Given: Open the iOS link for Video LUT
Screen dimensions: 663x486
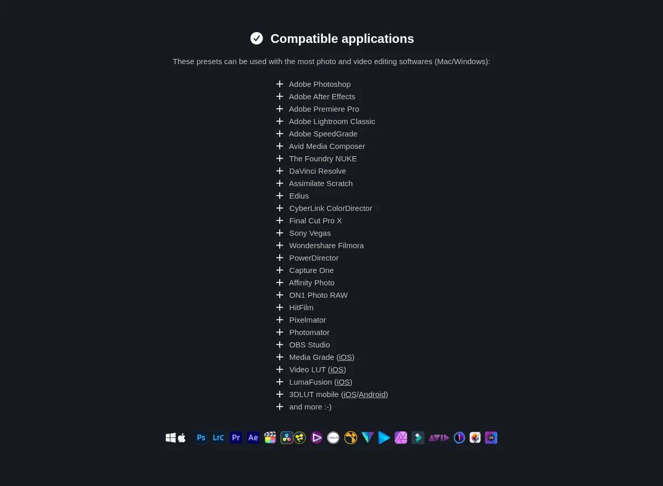Looking at the screenshot, I should pyautogui.click(x=337, y=370).
